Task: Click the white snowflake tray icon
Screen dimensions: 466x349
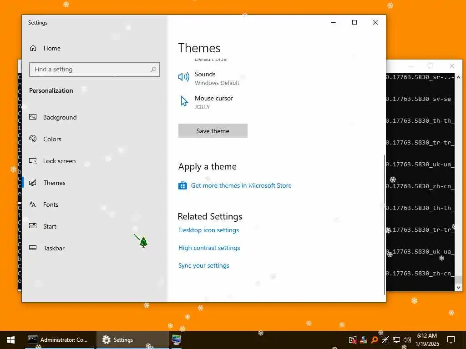Action: 385,340
